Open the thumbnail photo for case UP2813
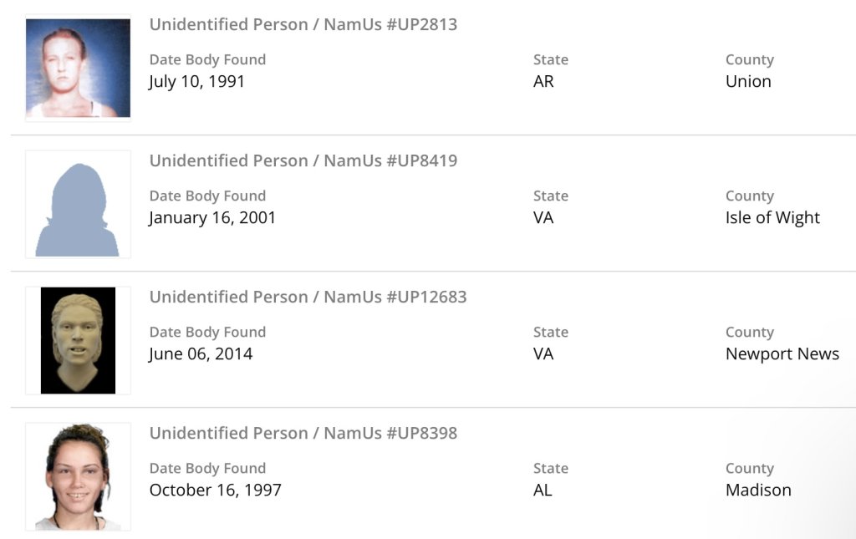 78,68
